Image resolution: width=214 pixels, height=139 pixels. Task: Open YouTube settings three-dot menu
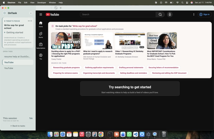pos(194,15)
